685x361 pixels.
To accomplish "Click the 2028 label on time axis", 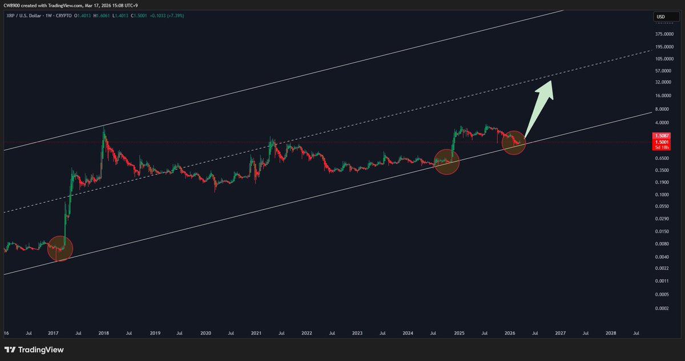I will (x=611, y=332).
